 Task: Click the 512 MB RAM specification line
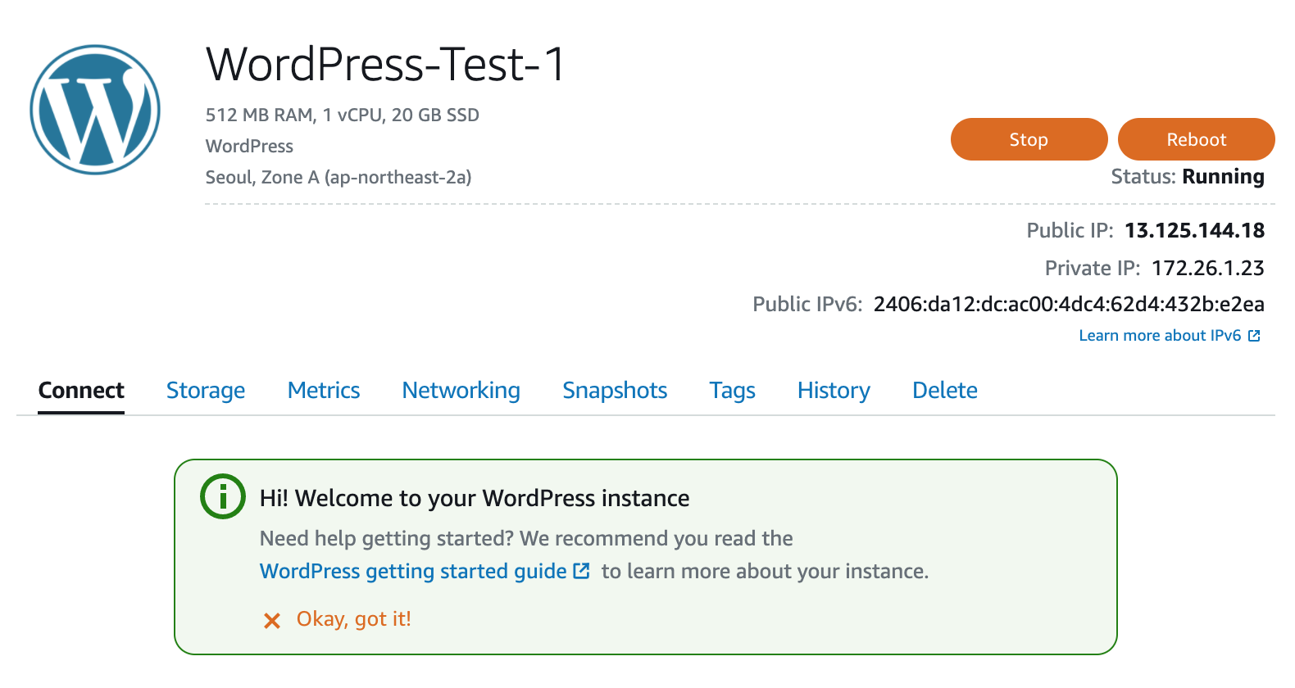[343, 115]
